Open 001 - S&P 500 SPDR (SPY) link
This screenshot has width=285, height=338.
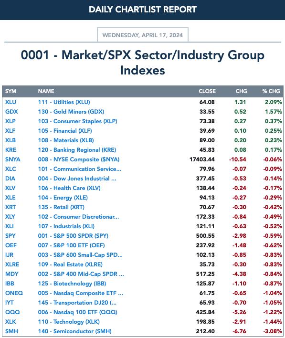tap(73, 236)
